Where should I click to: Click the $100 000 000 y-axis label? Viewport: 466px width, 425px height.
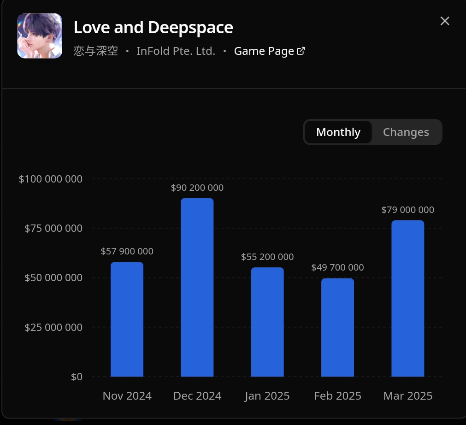click(x=51, y=179)
